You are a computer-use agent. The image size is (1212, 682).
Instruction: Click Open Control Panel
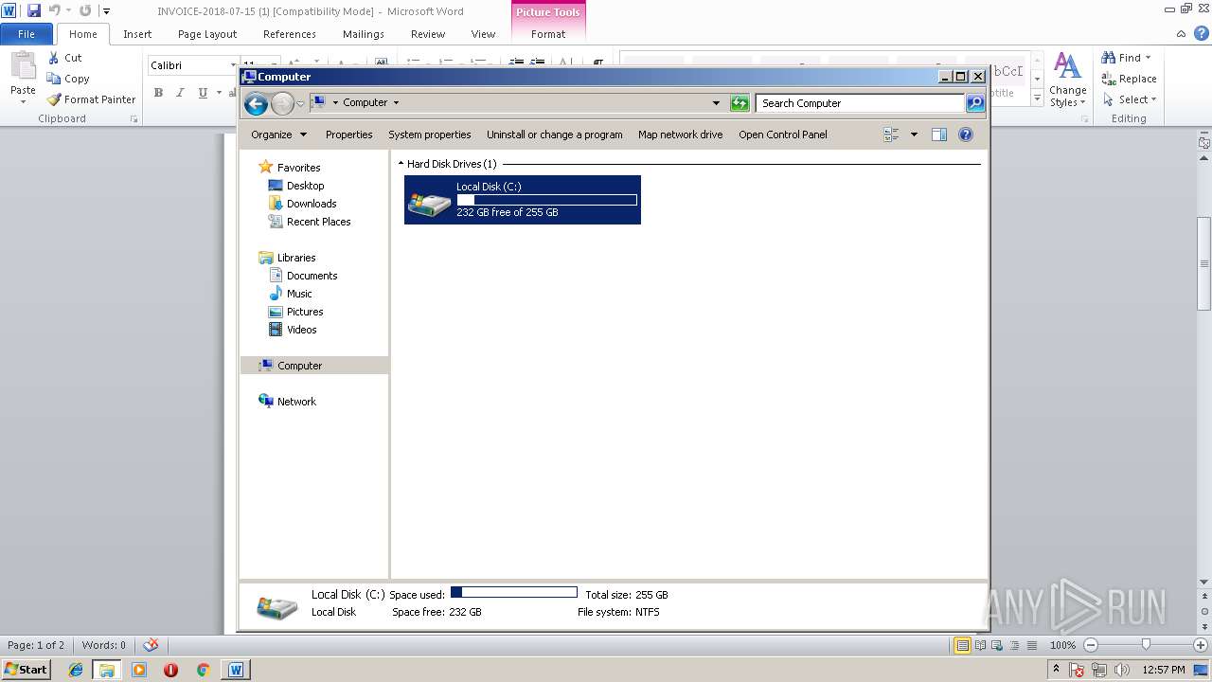pyautogui.click(x=783, y=135)
